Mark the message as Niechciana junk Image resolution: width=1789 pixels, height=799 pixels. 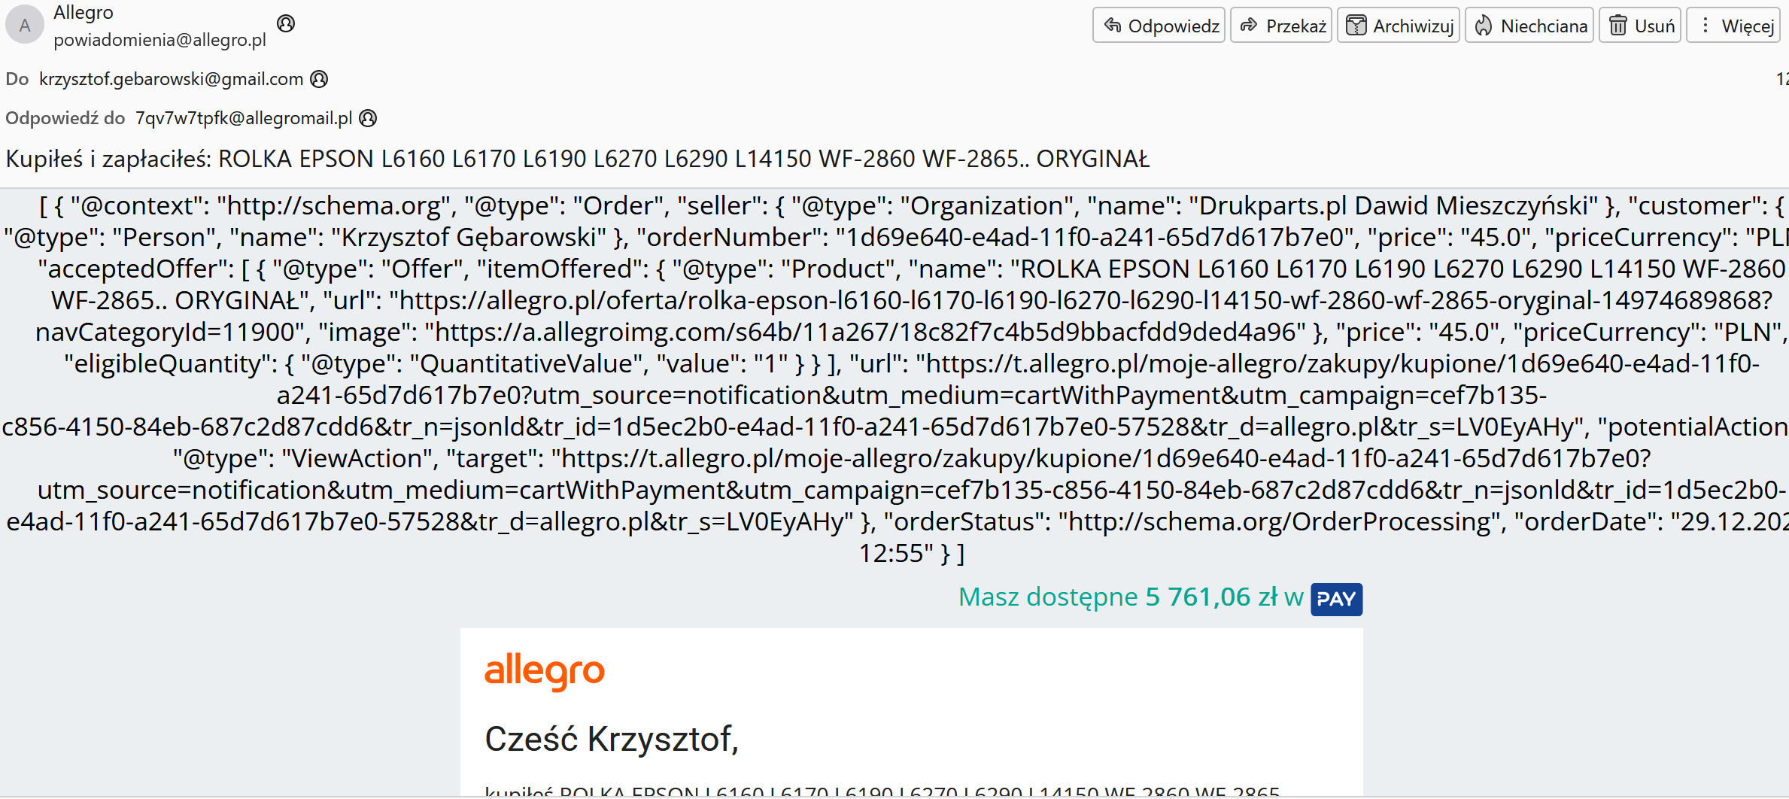pos(1529,26)
